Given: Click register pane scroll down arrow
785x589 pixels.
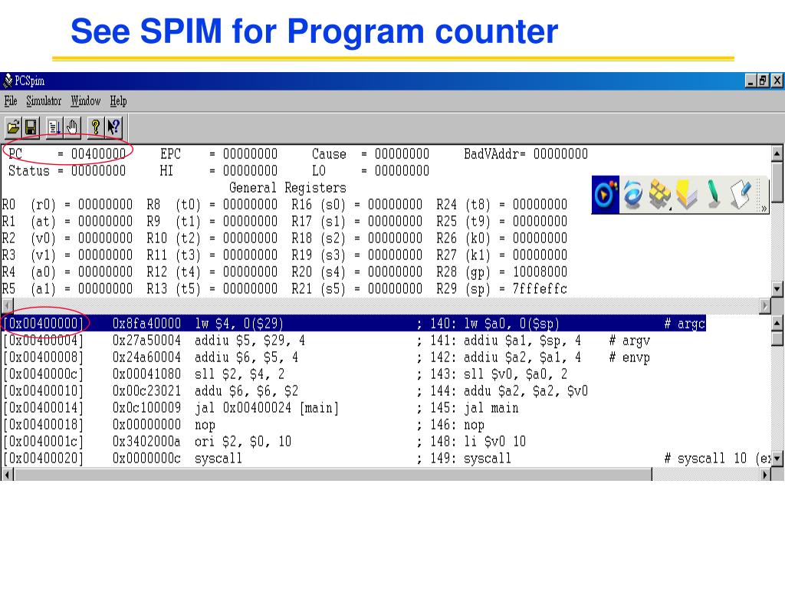Looking at the screenshot, I should [777, 288].
